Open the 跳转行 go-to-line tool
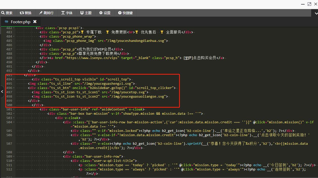Screen dimensions: 318x178 tap(46, 13)
